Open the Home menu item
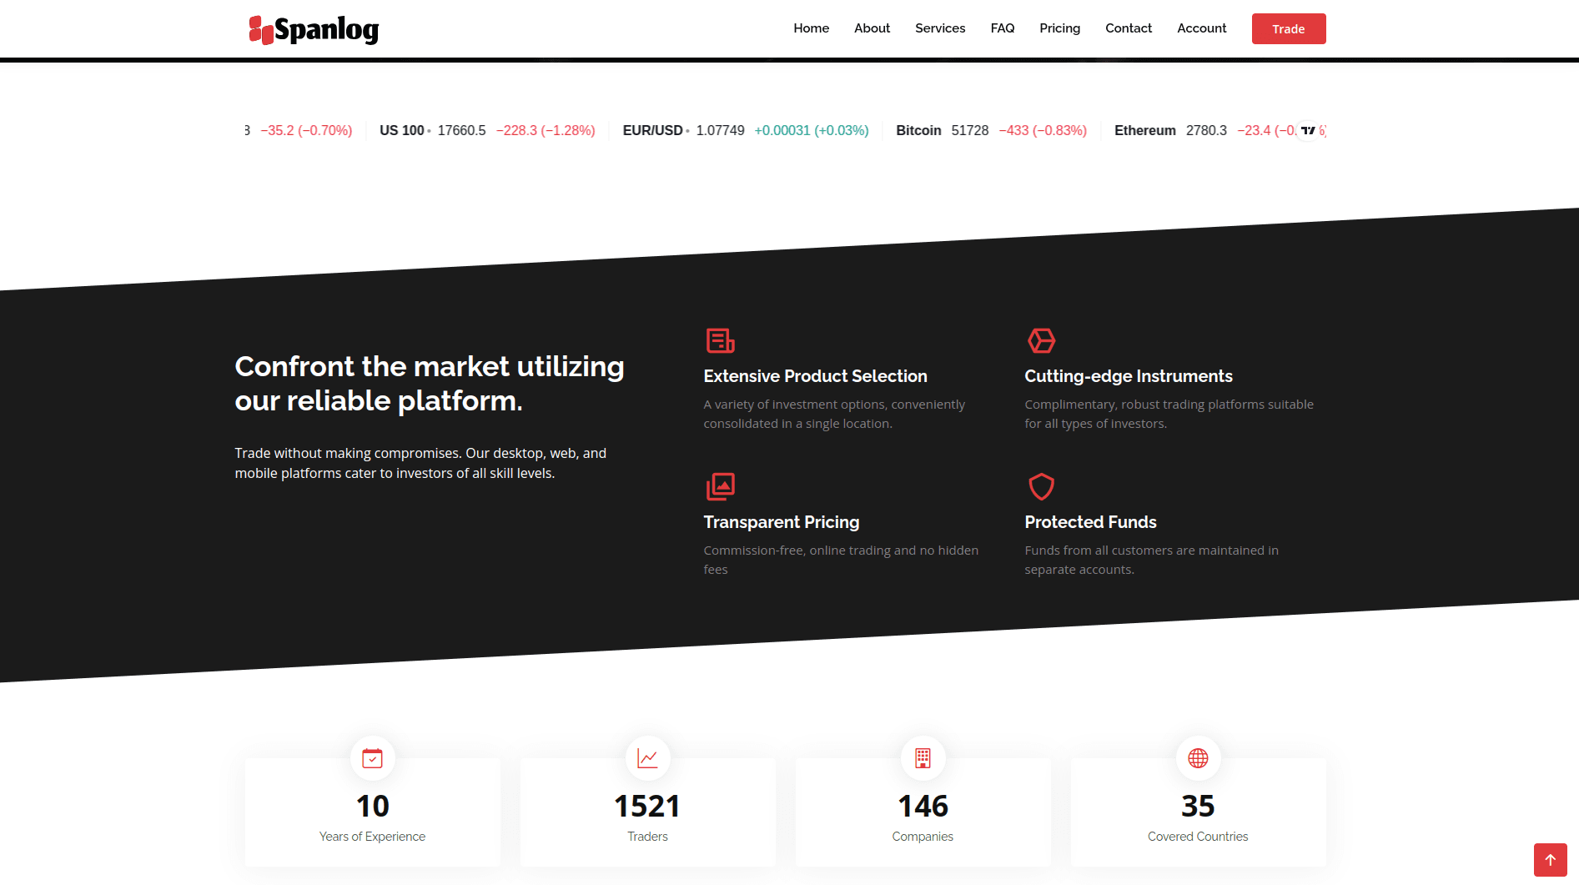 click(x=811, y=28)
